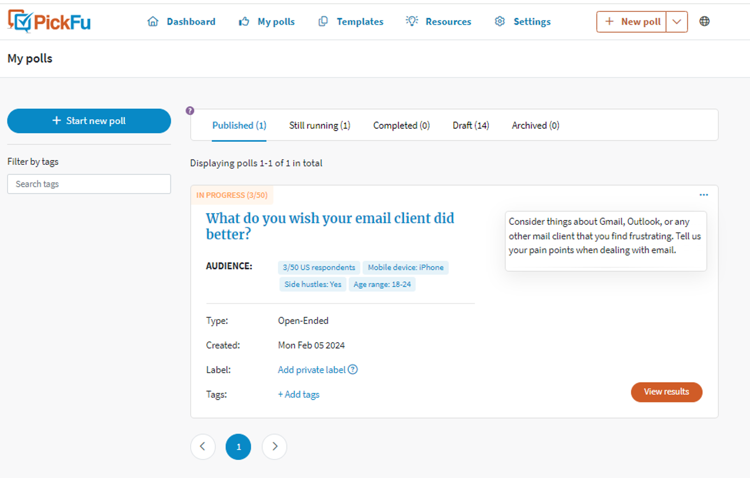Click the help icon next to Add private label

[x=352, y=369]
